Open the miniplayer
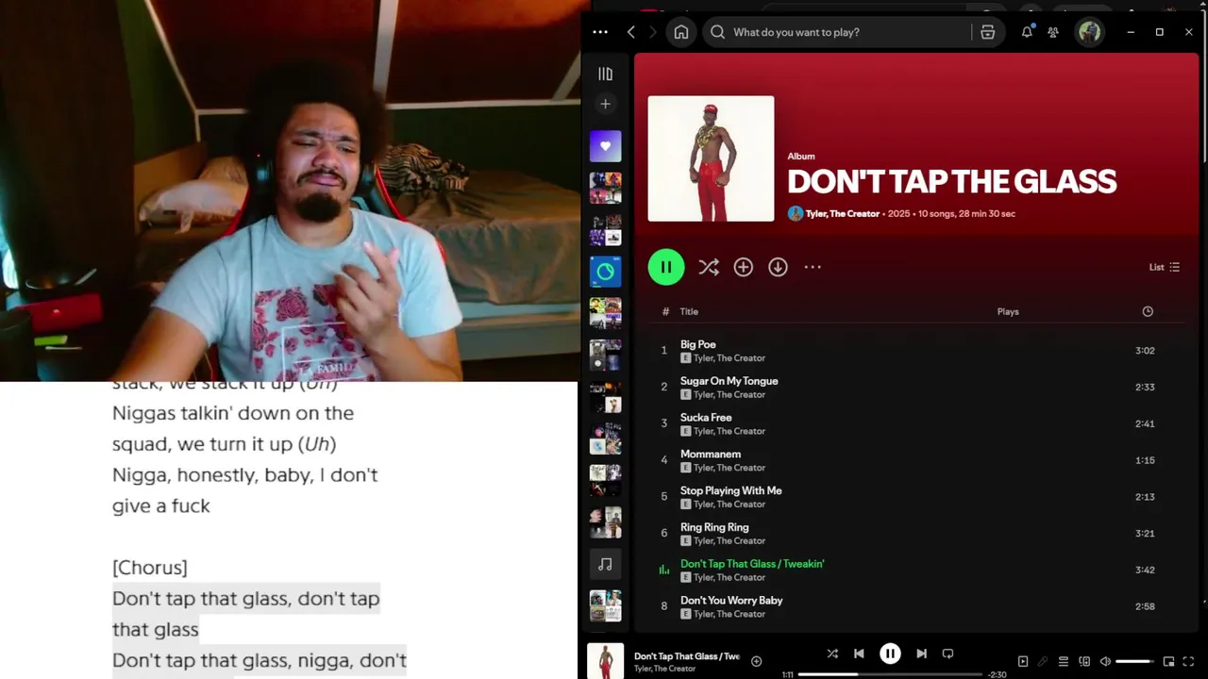The width and height of the screenshot is (1208, 679). point(1168,661)
